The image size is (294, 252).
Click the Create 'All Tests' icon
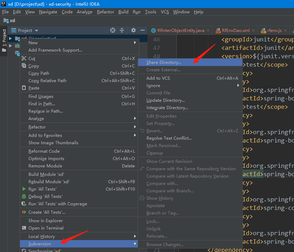point(24,212)
